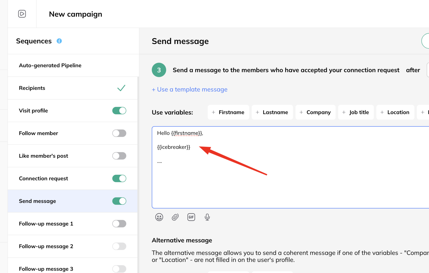Click the play tutorial icon beside New campaign
Viewport: 429px width, 273px height.
tap(22, 14)
